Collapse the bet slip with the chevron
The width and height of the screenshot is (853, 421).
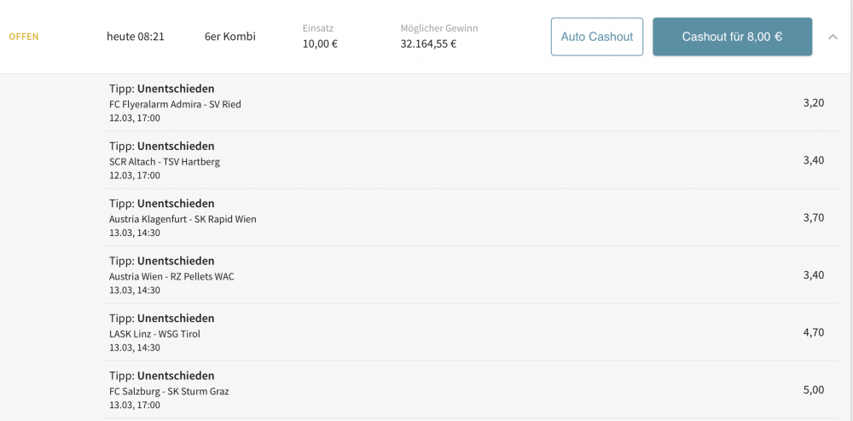833,37
